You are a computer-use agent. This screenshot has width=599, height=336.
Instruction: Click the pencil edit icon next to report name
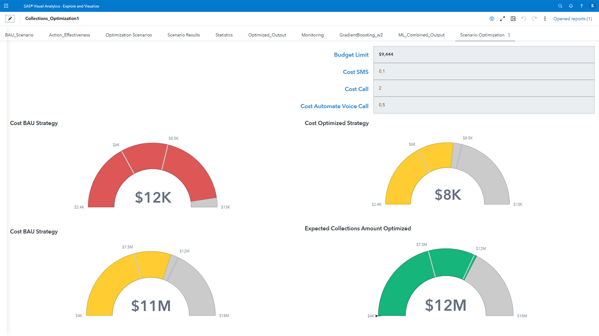pyautogui.click(x=10, y=19)
